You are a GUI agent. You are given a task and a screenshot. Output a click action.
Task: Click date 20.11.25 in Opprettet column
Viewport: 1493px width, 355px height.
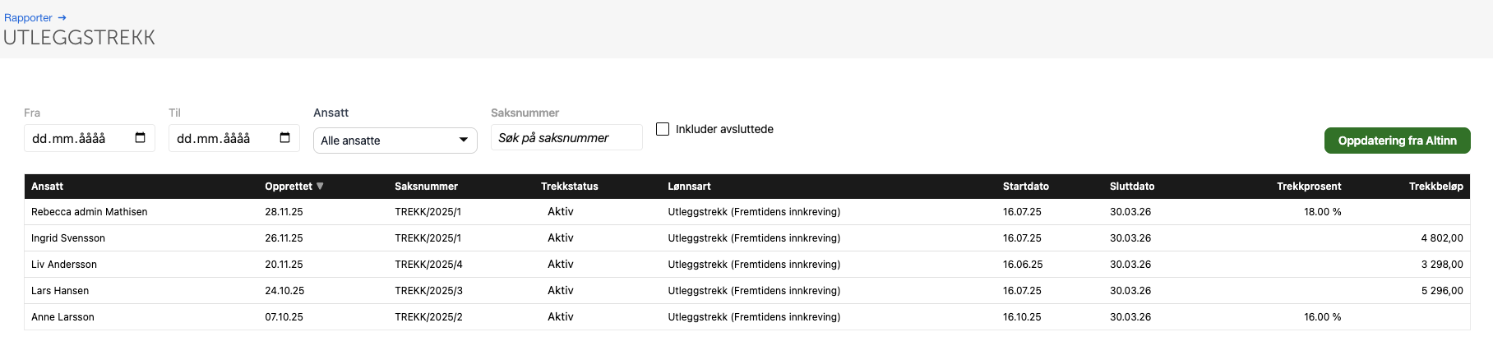pyautogui.click(x=284, y=265)
